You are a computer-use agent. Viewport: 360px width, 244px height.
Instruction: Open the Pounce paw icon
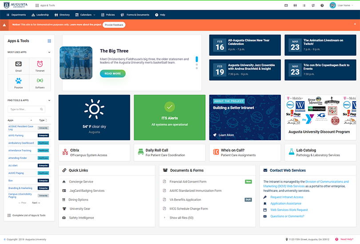(18, 81)
